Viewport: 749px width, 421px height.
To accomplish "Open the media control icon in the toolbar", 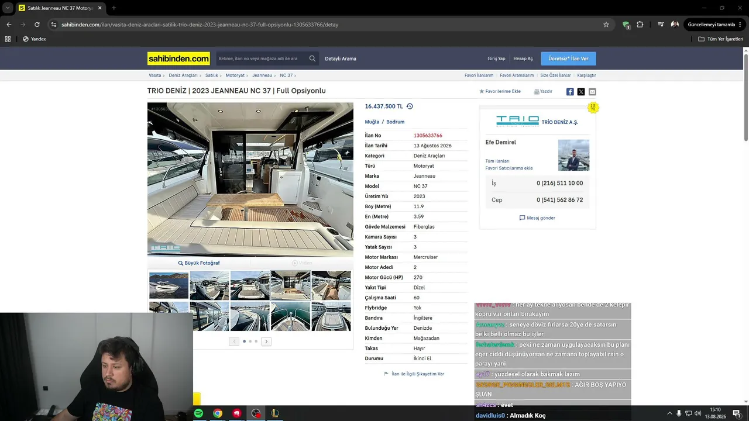I will pos(661,25).
